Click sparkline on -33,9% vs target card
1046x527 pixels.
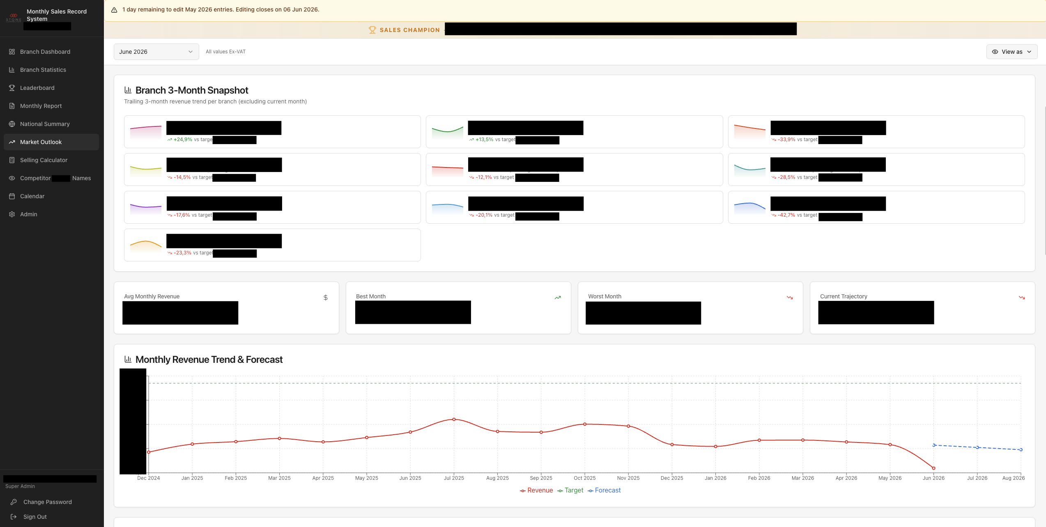[x=750, y=131]
